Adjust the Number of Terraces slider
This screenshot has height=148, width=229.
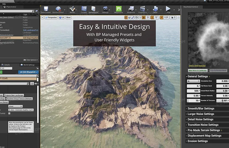pos(193,101)
